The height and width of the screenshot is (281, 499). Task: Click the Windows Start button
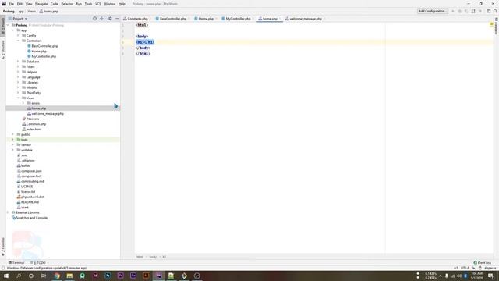(x=6, y=276)
